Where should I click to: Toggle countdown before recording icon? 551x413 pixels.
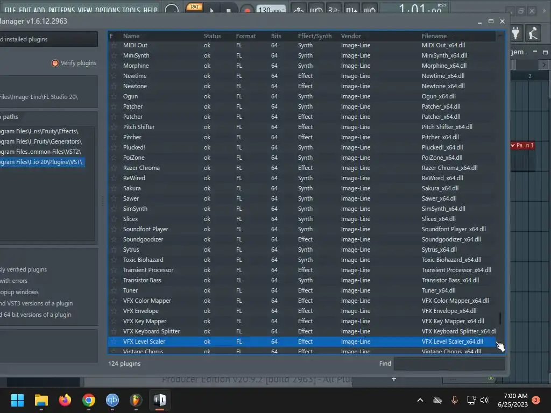(x=334, y=9)
